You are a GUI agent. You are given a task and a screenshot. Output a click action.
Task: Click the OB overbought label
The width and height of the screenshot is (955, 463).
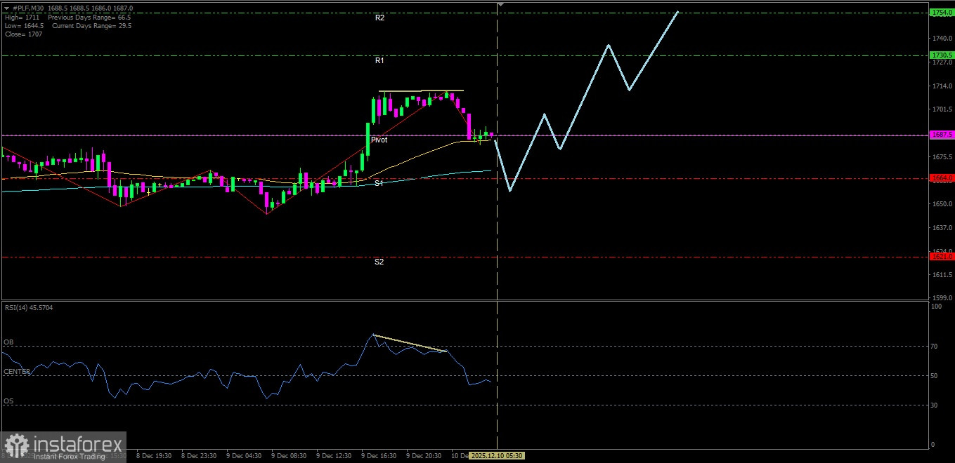click(x=8, y=342)
